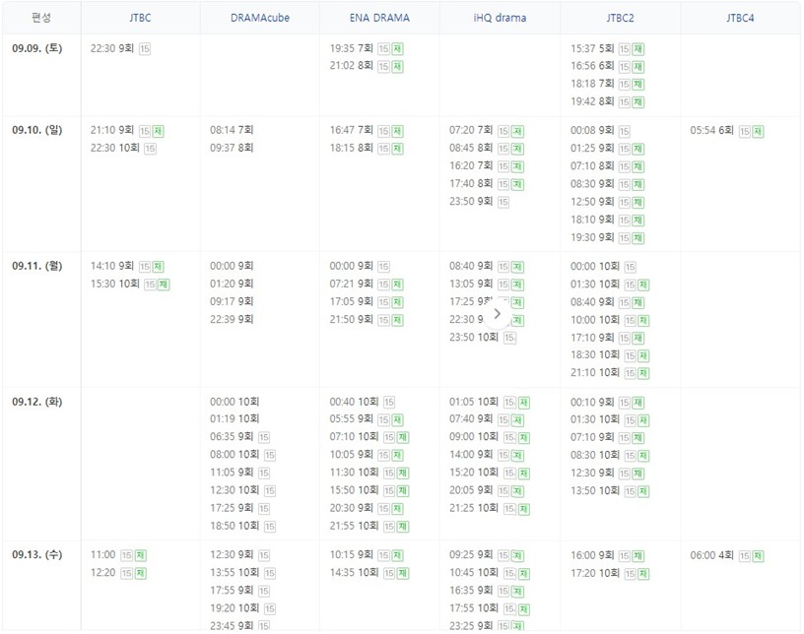The image size is (804, 634).
Task: Select the JTBC channel header
Action: [139, 18]
